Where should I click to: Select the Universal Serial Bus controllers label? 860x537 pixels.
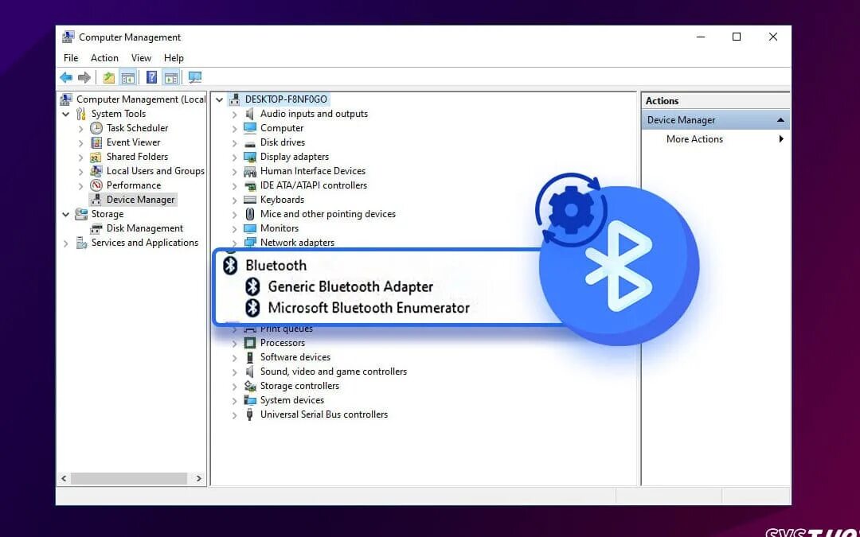323,414
